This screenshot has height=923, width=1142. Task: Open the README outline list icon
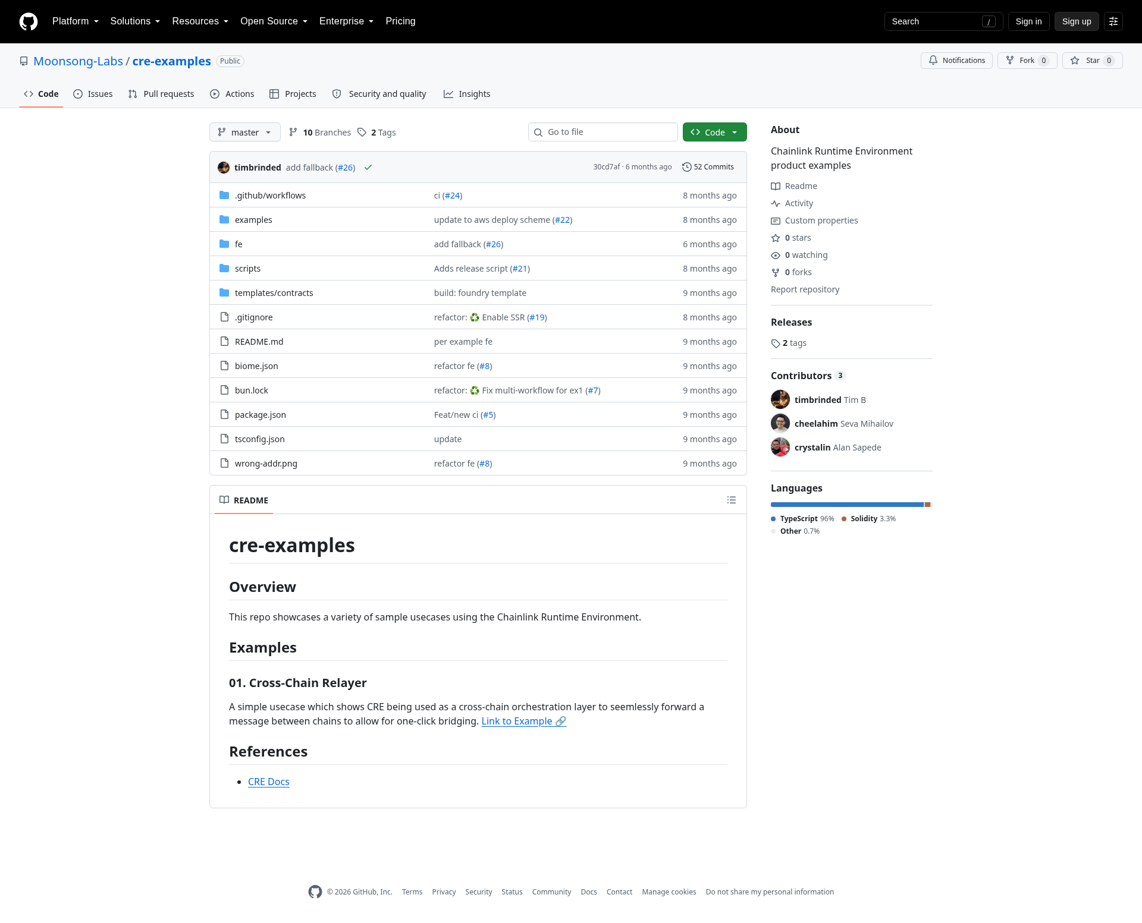pyautogui.click(x=732, y=500)
